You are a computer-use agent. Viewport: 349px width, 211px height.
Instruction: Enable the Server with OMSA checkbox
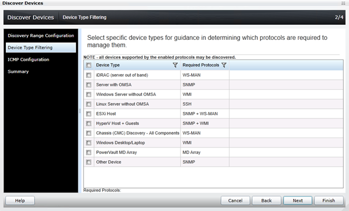point(89,85)
